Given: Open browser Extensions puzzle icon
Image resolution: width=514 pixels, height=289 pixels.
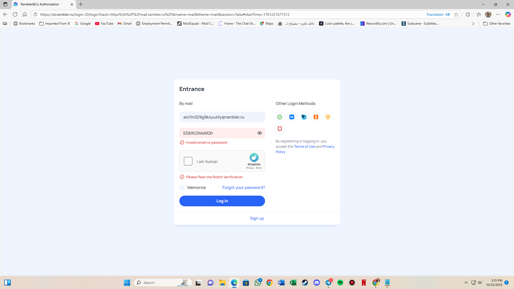Looking at the screenshot, I should pos(468,14).
